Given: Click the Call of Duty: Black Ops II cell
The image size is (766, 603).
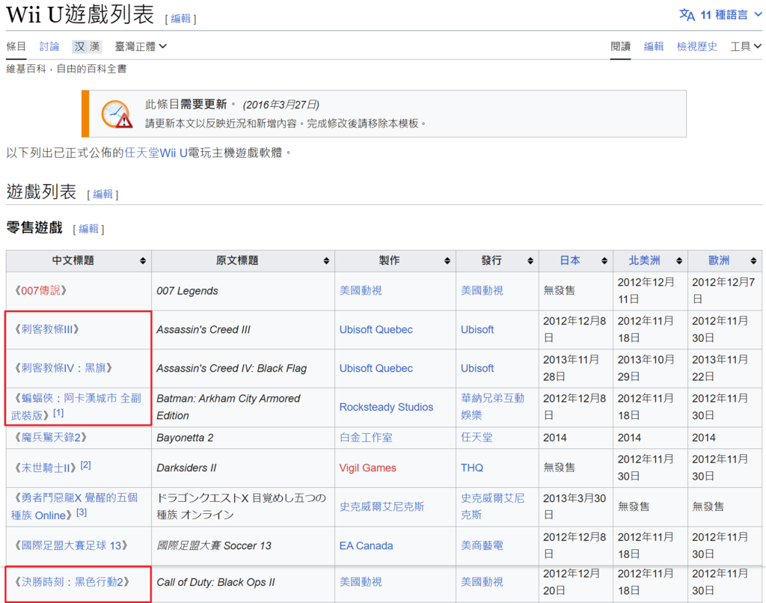Looking at the screenshot, I should click(243, 582).
